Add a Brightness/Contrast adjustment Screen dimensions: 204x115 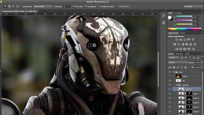click(x=176, y=40)
